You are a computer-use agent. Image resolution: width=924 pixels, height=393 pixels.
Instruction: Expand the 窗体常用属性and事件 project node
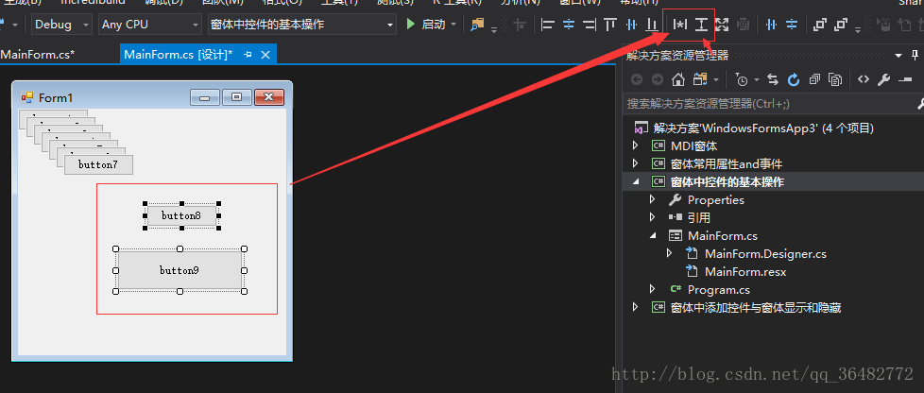coord(635,163)
